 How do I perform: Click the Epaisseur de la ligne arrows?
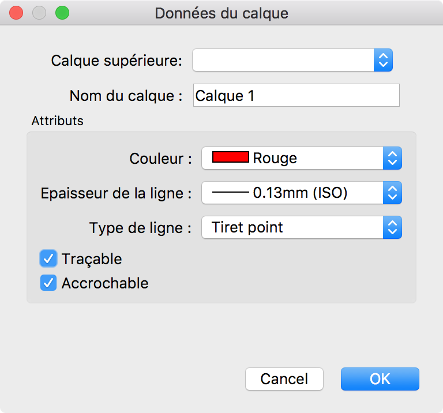tap(392, 193)
